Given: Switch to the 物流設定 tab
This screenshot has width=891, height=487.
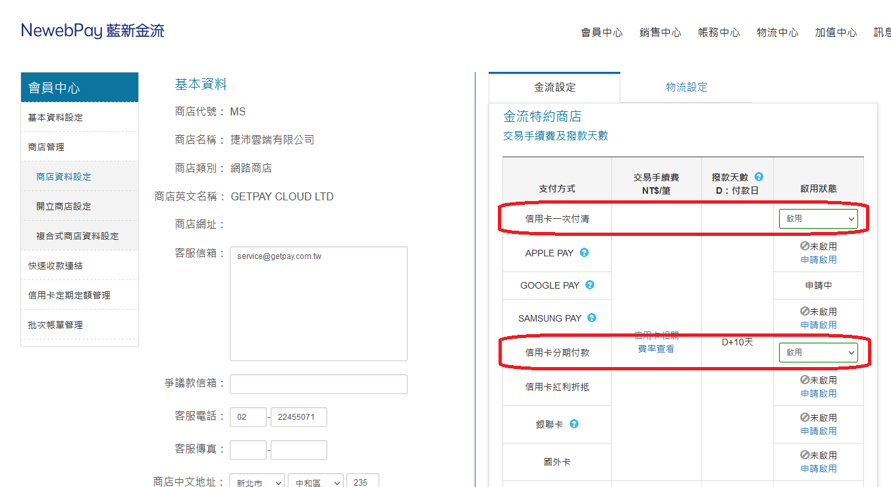Looking at the screenshot, I should click(x=686, y=88).
